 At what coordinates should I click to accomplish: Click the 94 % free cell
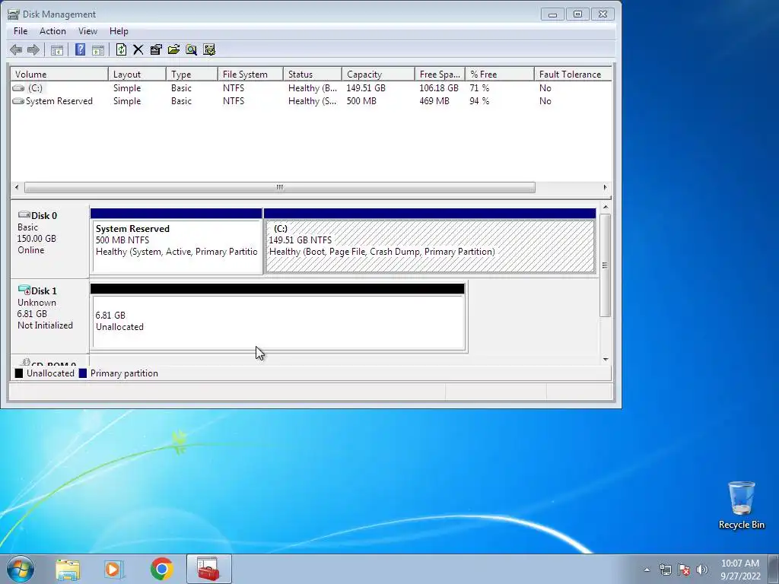tap(479, 101)
